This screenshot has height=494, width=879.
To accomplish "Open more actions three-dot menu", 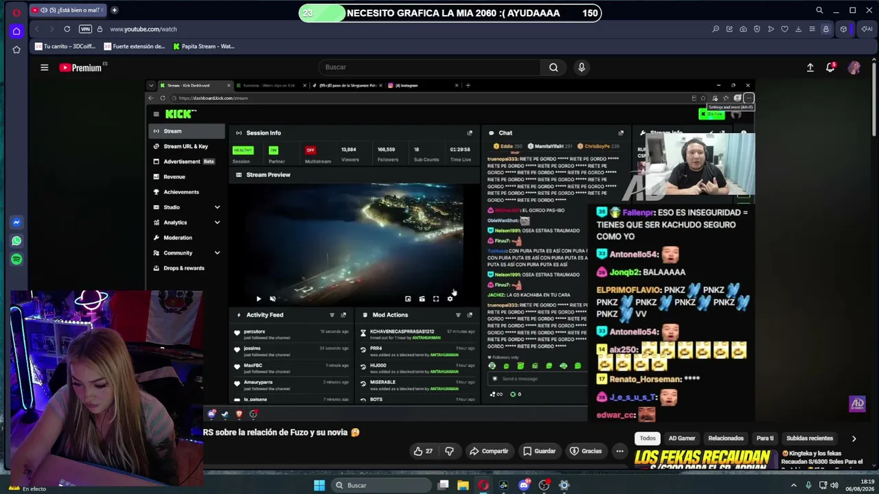I will click(619, 451).
